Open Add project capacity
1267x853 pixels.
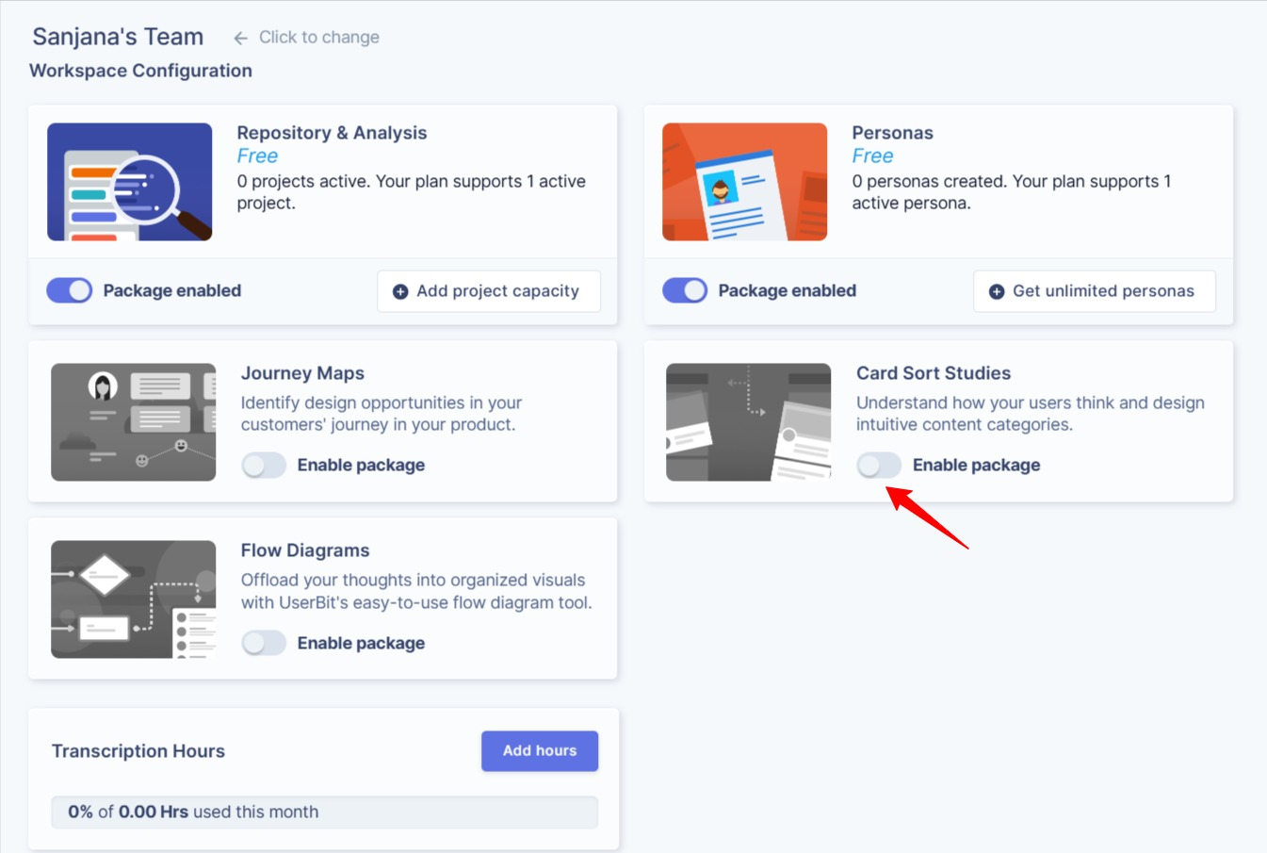pyautogui.click(x=488, y=291)
